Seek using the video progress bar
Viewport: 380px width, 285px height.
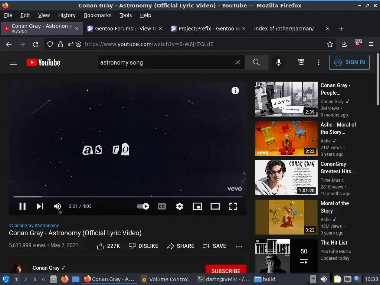click(x=128, y=197)
